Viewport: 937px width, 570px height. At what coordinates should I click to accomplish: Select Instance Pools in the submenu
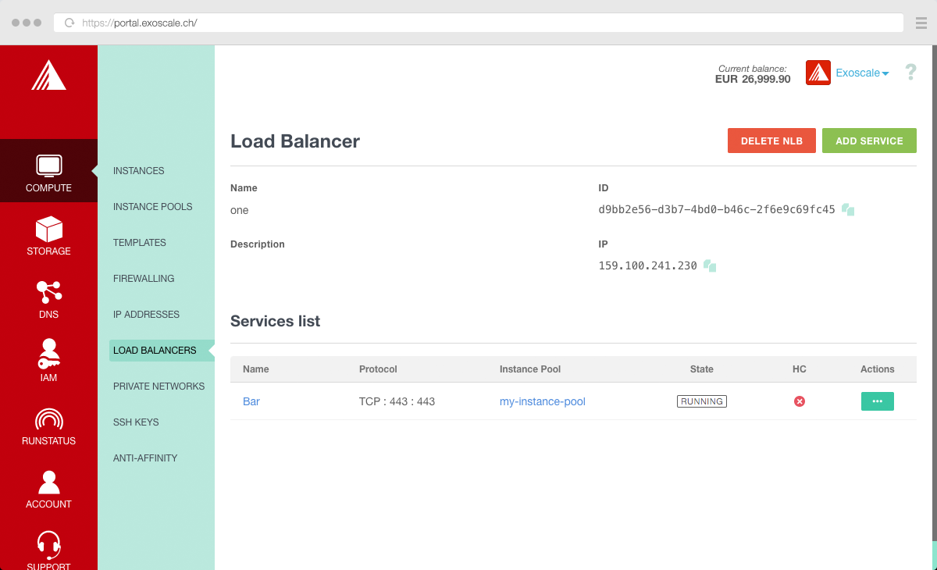pos(153,207)
